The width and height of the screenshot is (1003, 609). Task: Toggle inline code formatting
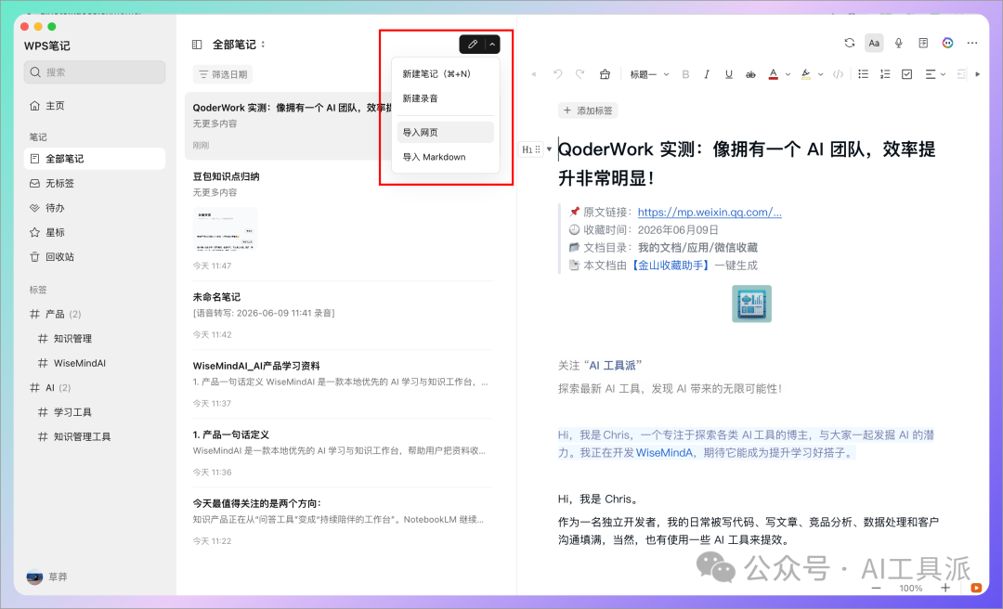click(838, 74)
